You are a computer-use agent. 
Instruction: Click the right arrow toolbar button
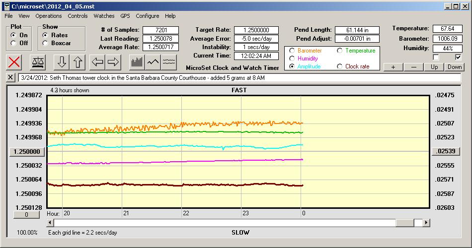[x=114, y=62]
